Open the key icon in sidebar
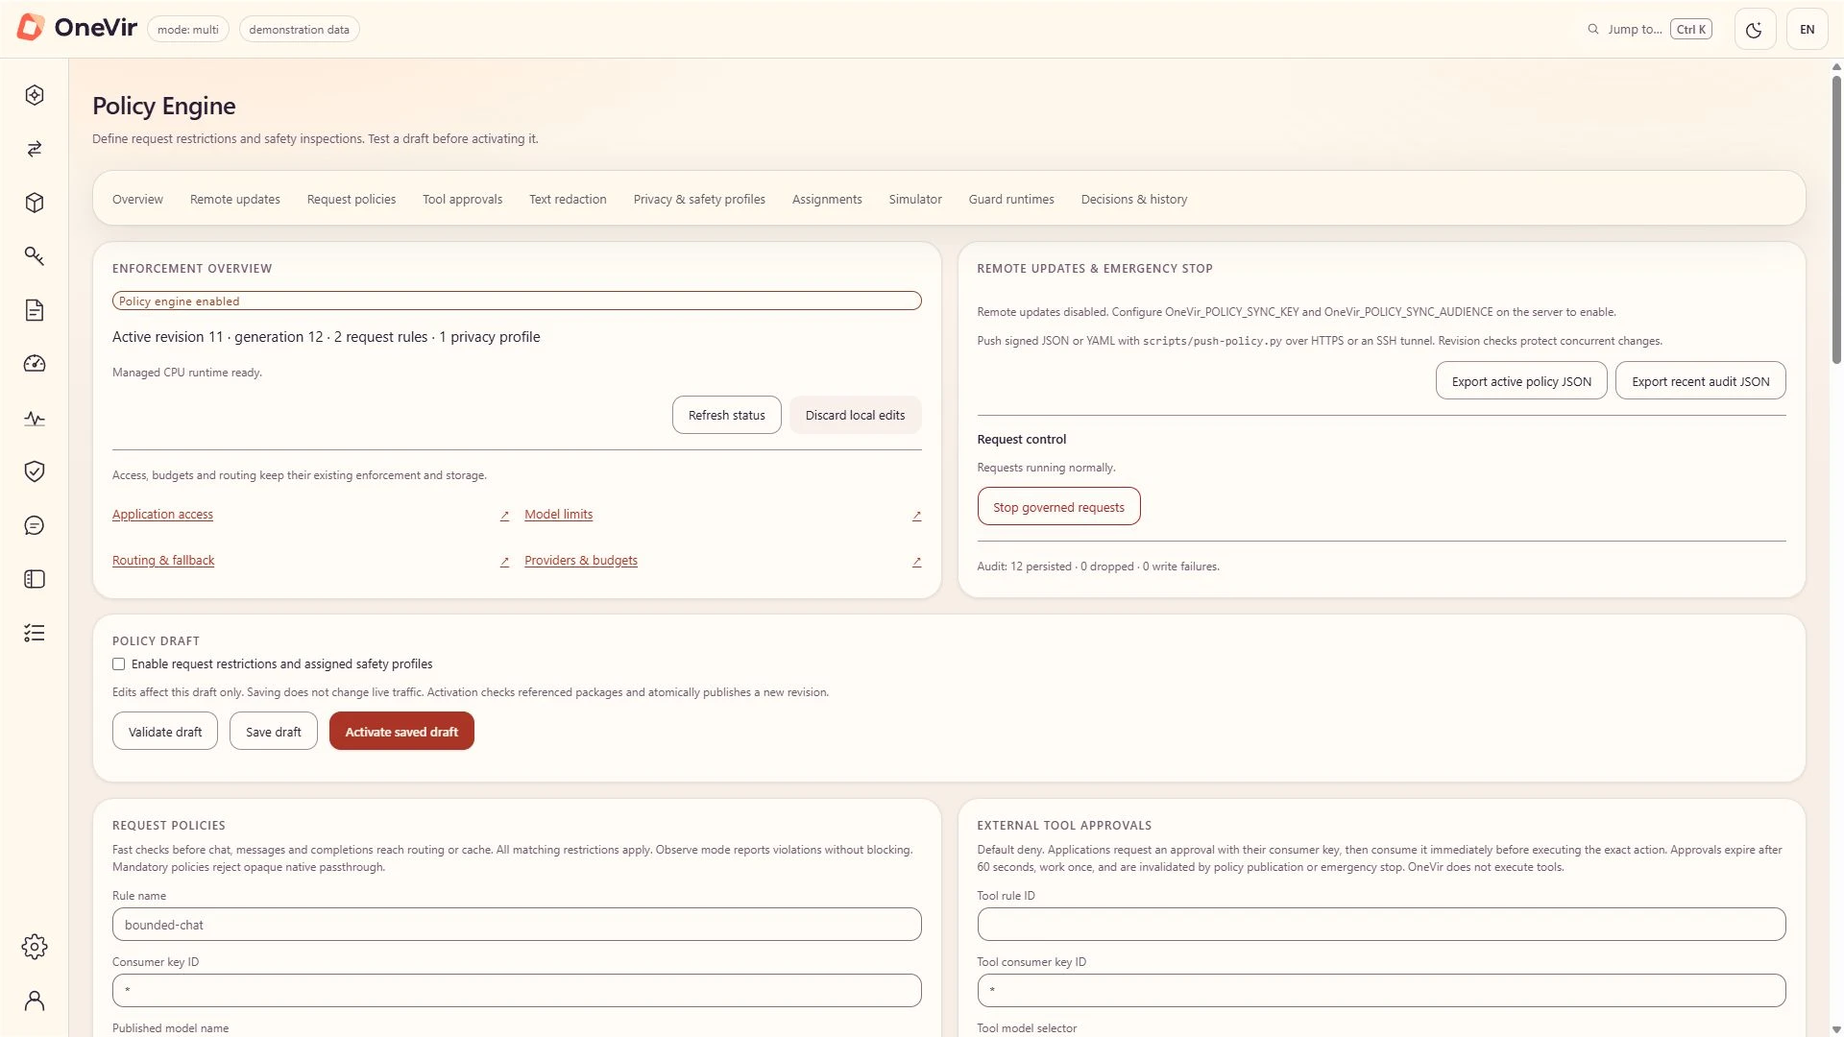The width and height of the screenshot is (1844, 1037). [35, 256]
